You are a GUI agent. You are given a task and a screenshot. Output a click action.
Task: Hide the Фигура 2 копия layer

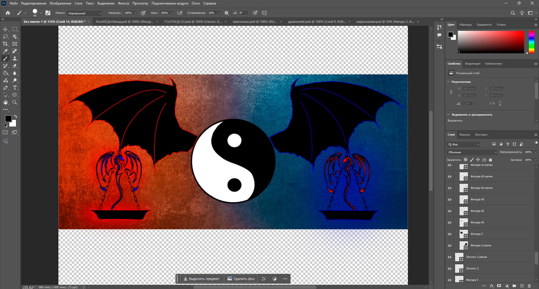coord(449,246)
